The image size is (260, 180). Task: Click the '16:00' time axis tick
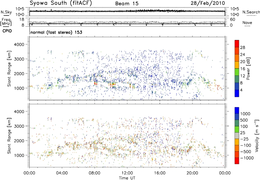(x=160, y=173)
